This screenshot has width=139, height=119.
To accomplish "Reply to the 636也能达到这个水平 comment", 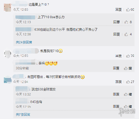I will pyautogui.click(x=116, y=34).
